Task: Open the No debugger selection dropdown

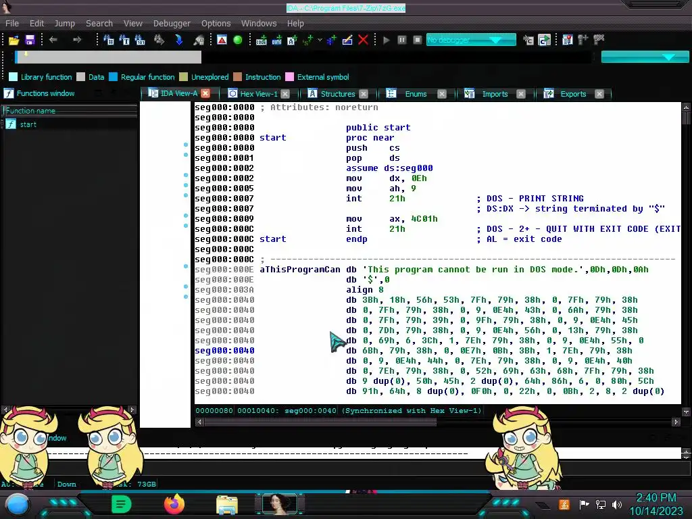Action: (x=471, y=40)
